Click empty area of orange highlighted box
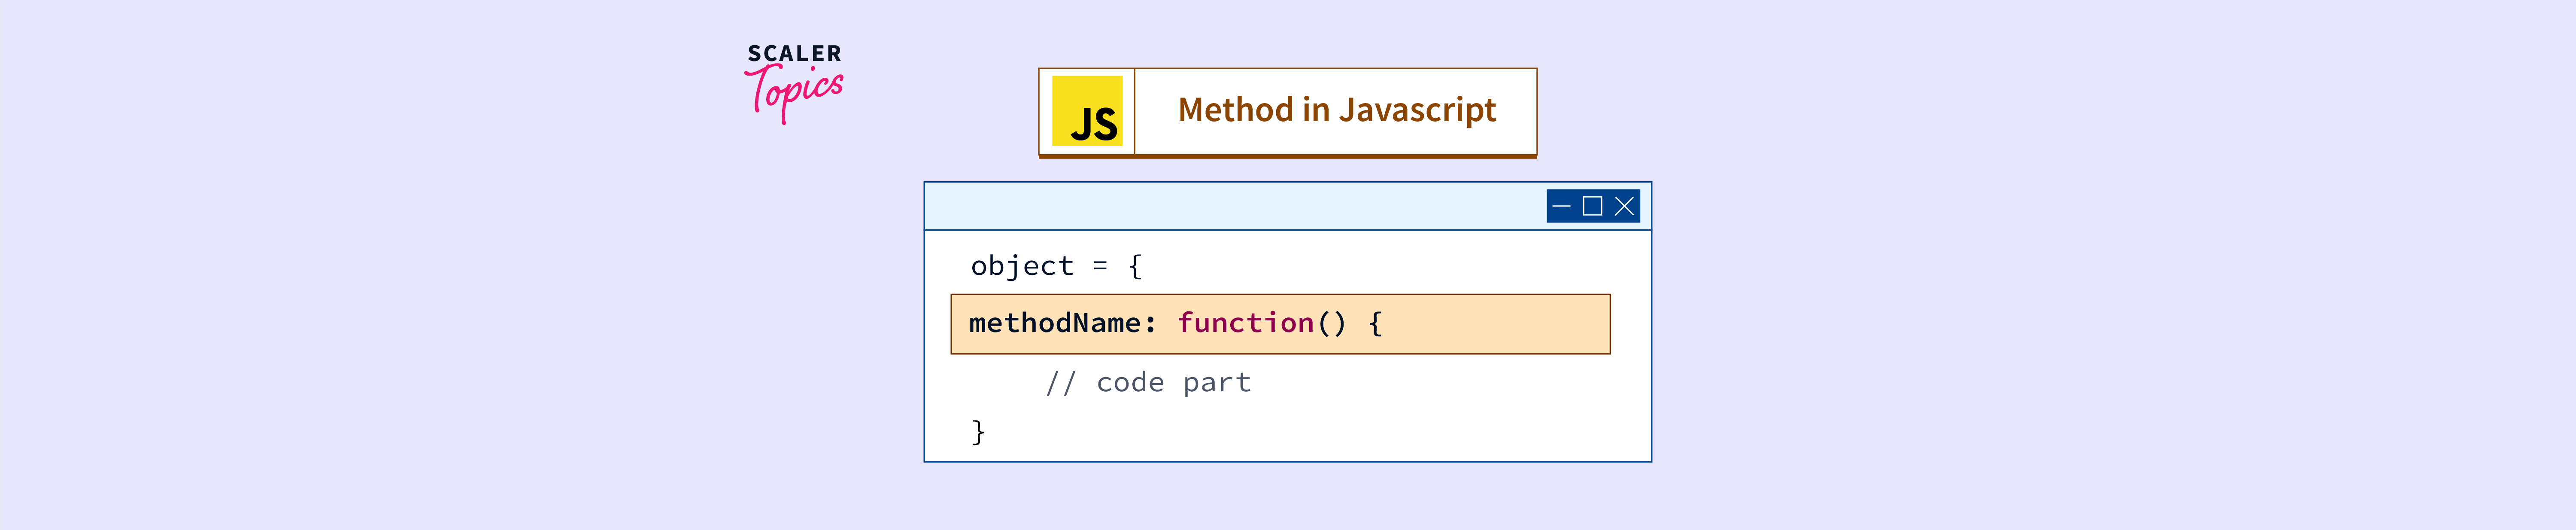Screen dimensions: 2576x530 point(1500,324)
